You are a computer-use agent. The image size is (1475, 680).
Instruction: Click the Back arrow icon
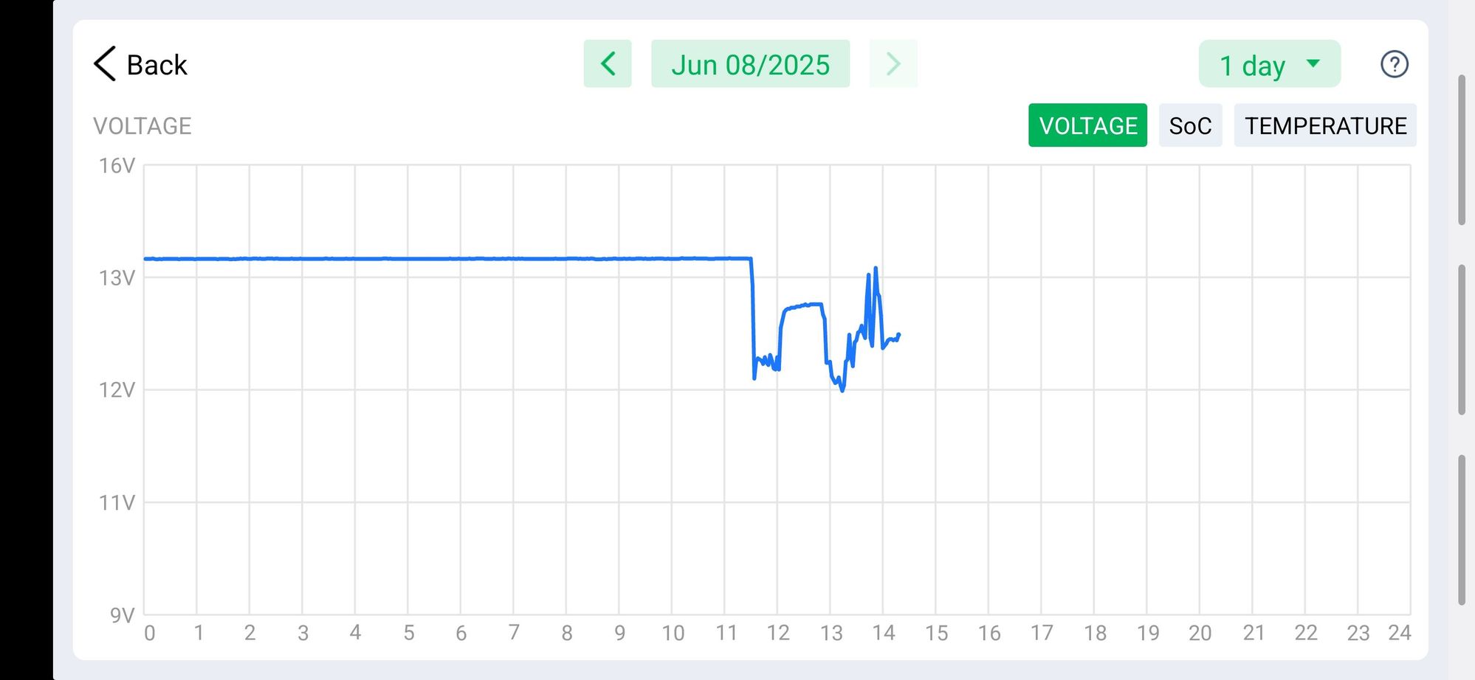pyautogui.click(x=105, y=64)
